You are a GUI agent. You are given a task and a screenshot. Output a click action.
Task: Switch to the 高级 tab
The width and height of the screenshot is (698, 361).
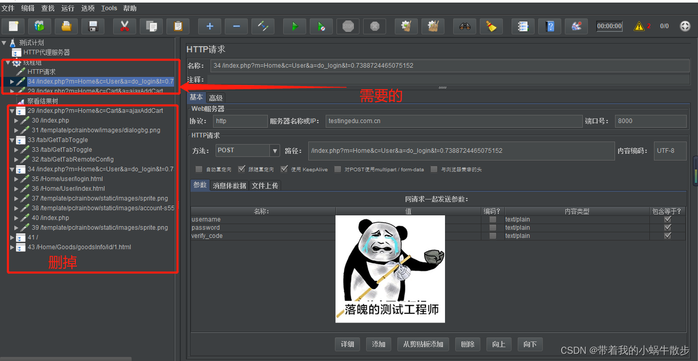pos(216,98)
